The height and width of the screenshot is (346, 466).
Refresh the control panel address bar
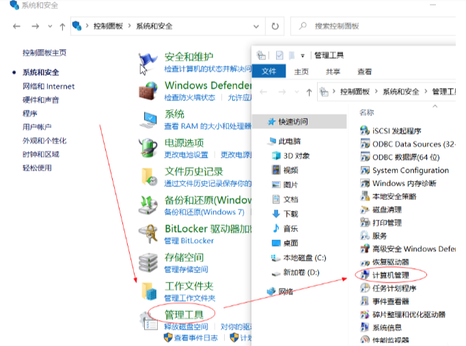pyautogui.click(x=275, y=27)
